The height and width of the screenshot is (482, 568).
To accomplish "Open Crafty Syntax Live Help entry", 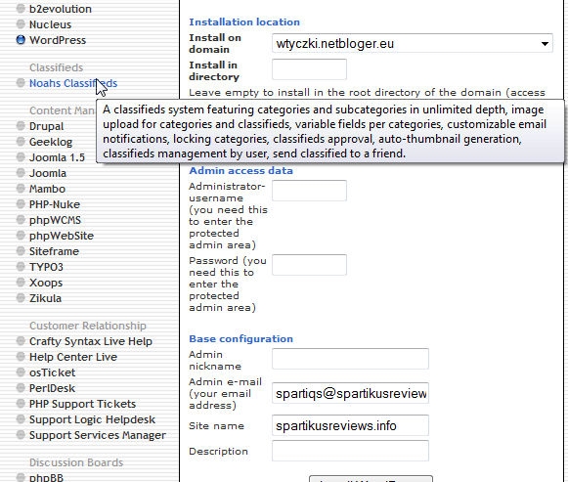I will point(91,341).
